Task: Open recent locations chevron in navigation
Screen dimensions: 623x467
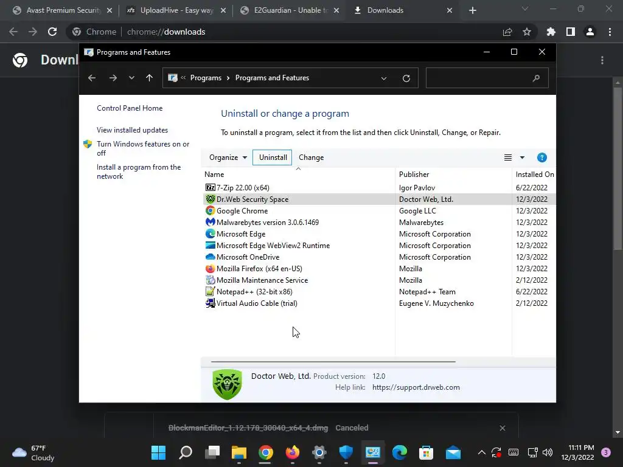Action: tap(131, 78)
